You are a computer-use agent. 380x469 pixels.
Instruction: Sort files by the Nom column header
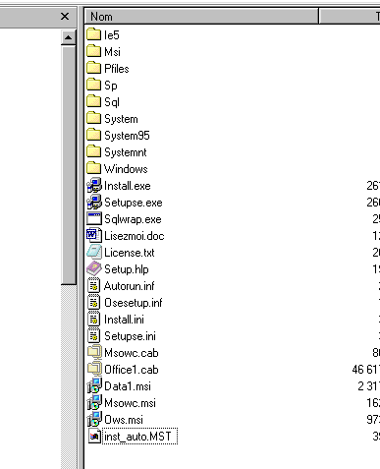201,17
